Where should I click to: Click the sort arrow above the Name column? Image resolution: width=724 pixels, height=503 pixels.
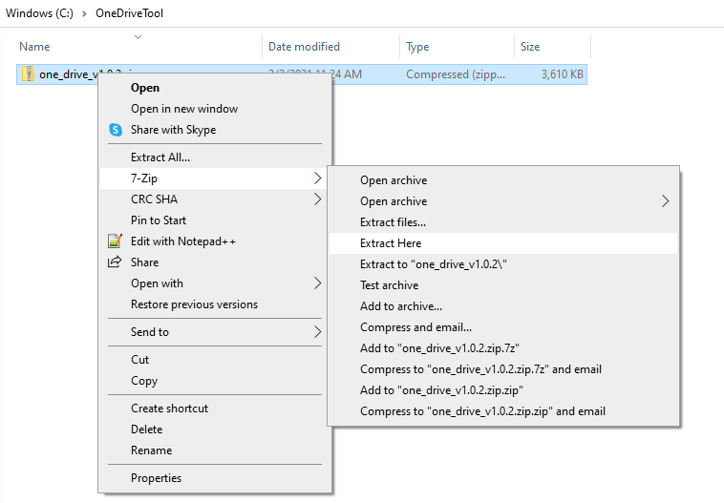[x=138, y=36]
